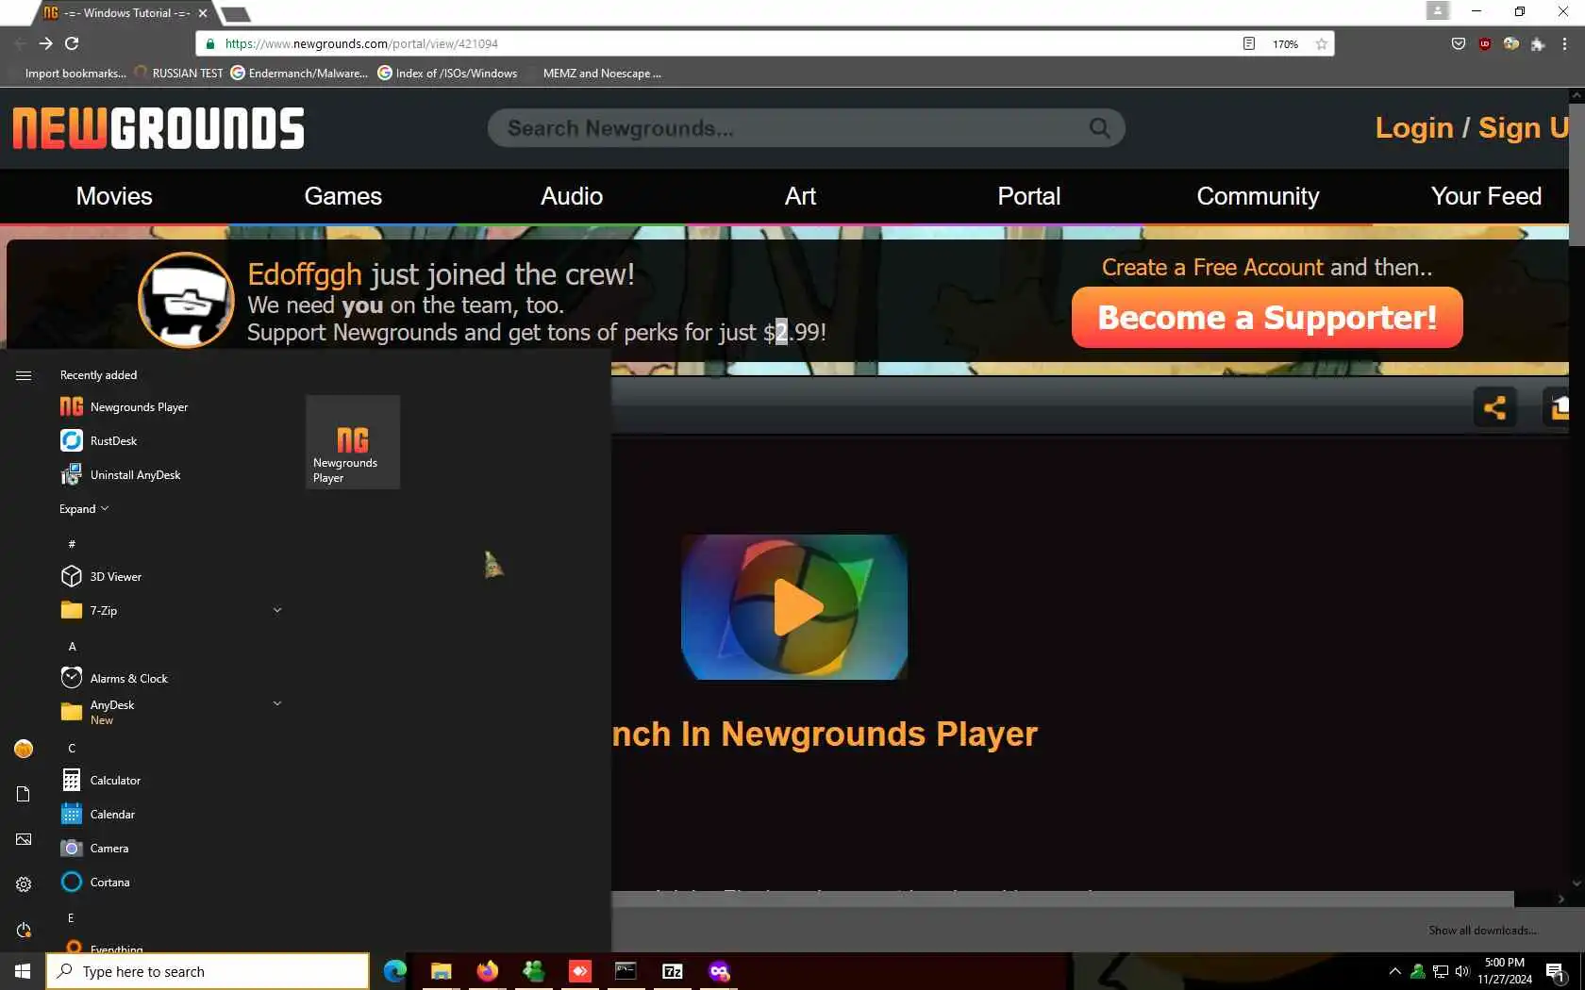Toggle reader view icon in address bar
Viewport: 1585px width, 990px height.
coord(1249,43)
